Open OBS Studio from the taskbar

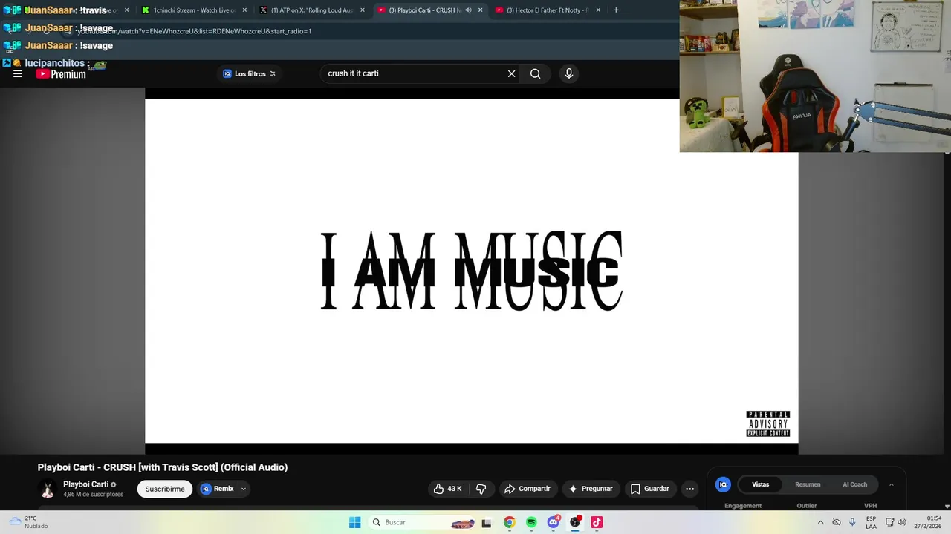pos(575,522)
